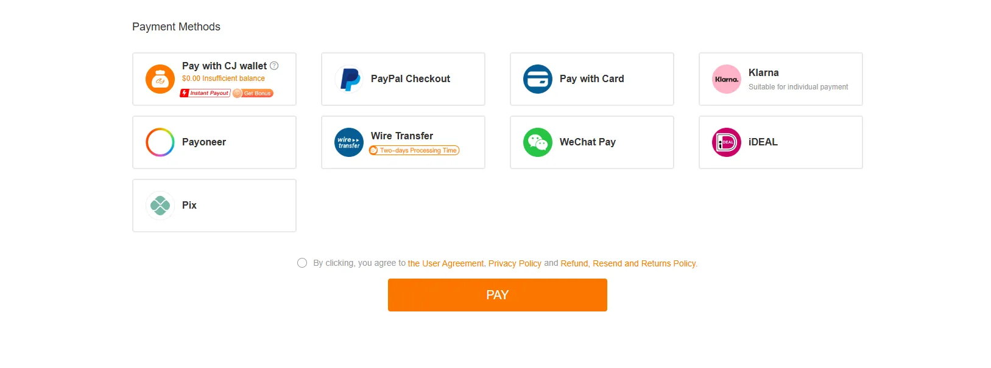Click the pink Klarna logo icon
This screenshot has width=991, height=368.
727,79
